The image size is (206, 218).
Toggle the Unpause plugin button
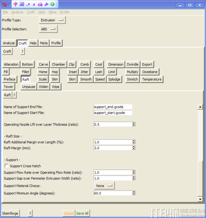point(28,87)
